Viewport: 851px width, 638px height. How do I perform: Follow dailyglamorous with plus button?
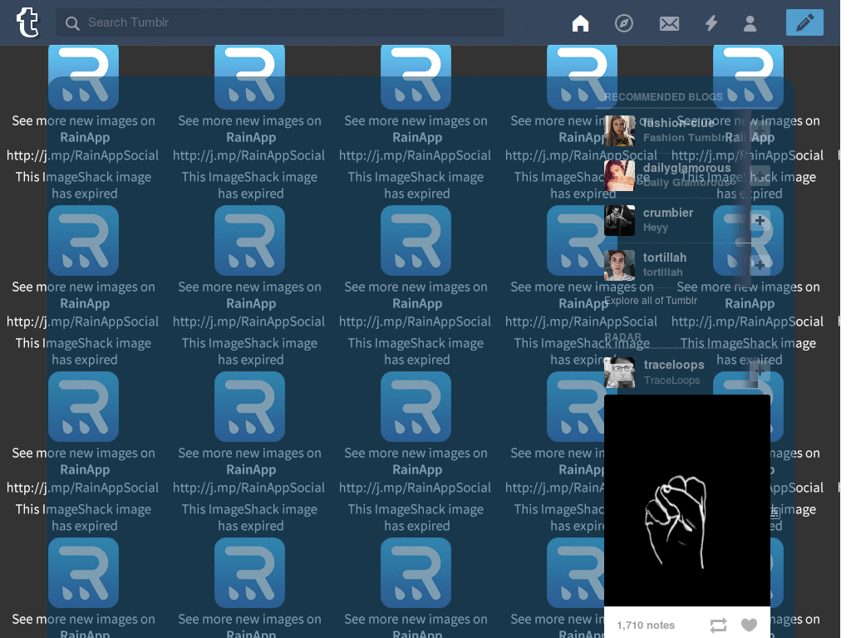click(760, 175)
